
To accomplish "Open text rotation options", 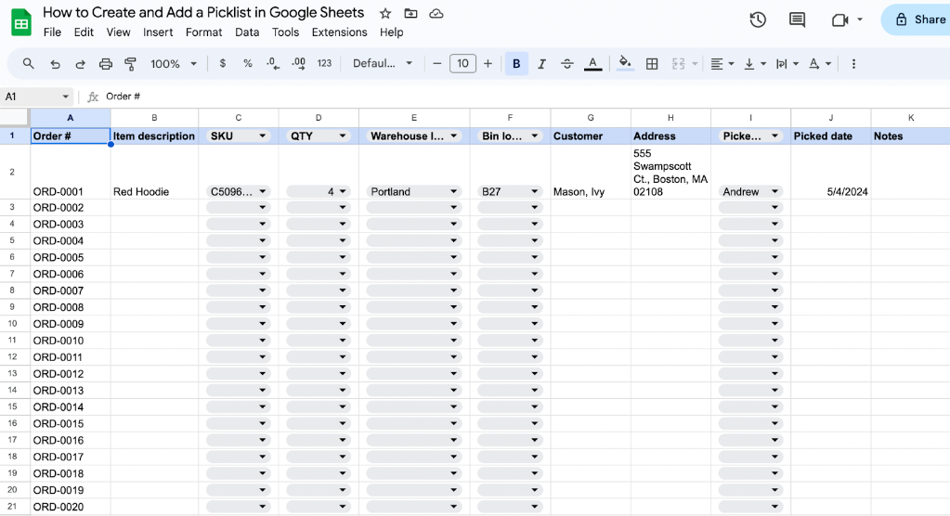I will 820,64.
